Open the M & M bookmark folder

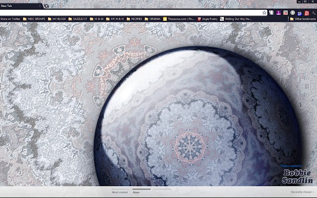pos(97,19)
